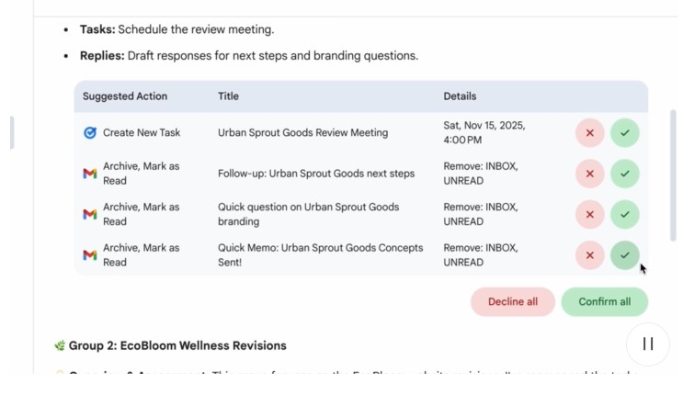Click the Details column header
The image size is (683, 394).
pyautogui.click(x=460, y=96)
